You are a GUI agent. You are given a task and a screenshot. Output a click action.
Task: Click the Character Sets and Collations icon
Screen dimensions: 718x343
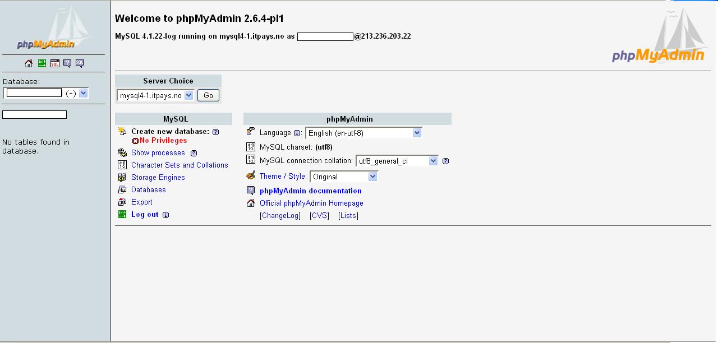pyautogui.click(x=122, y=165)
